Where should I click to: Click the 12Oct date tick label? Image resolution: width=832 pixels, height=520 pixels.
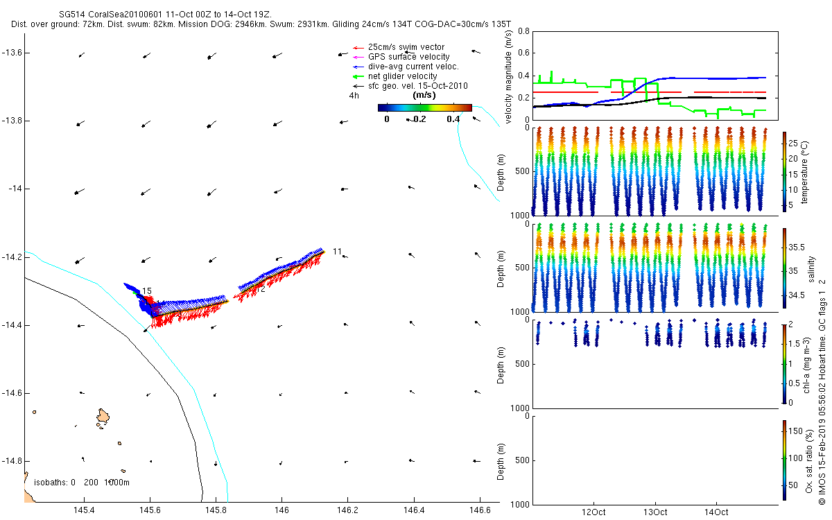[x=594, y=512]
